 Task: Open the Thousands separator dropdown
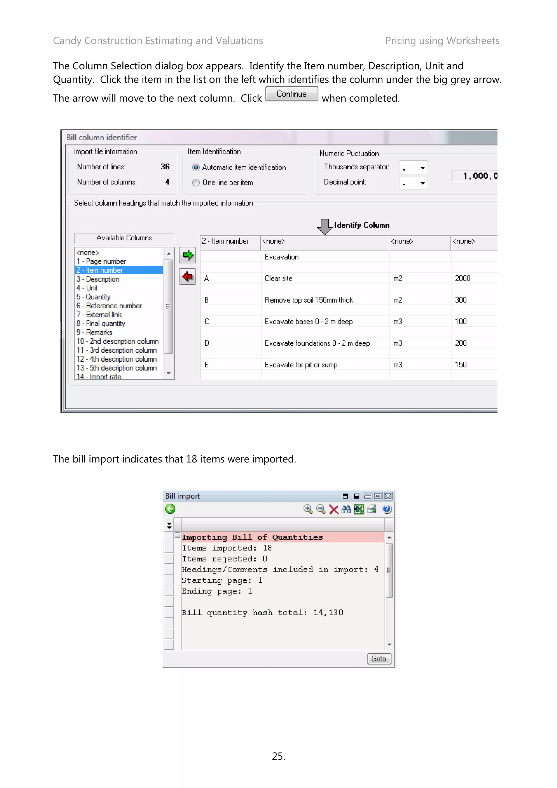tap(422, 168)
